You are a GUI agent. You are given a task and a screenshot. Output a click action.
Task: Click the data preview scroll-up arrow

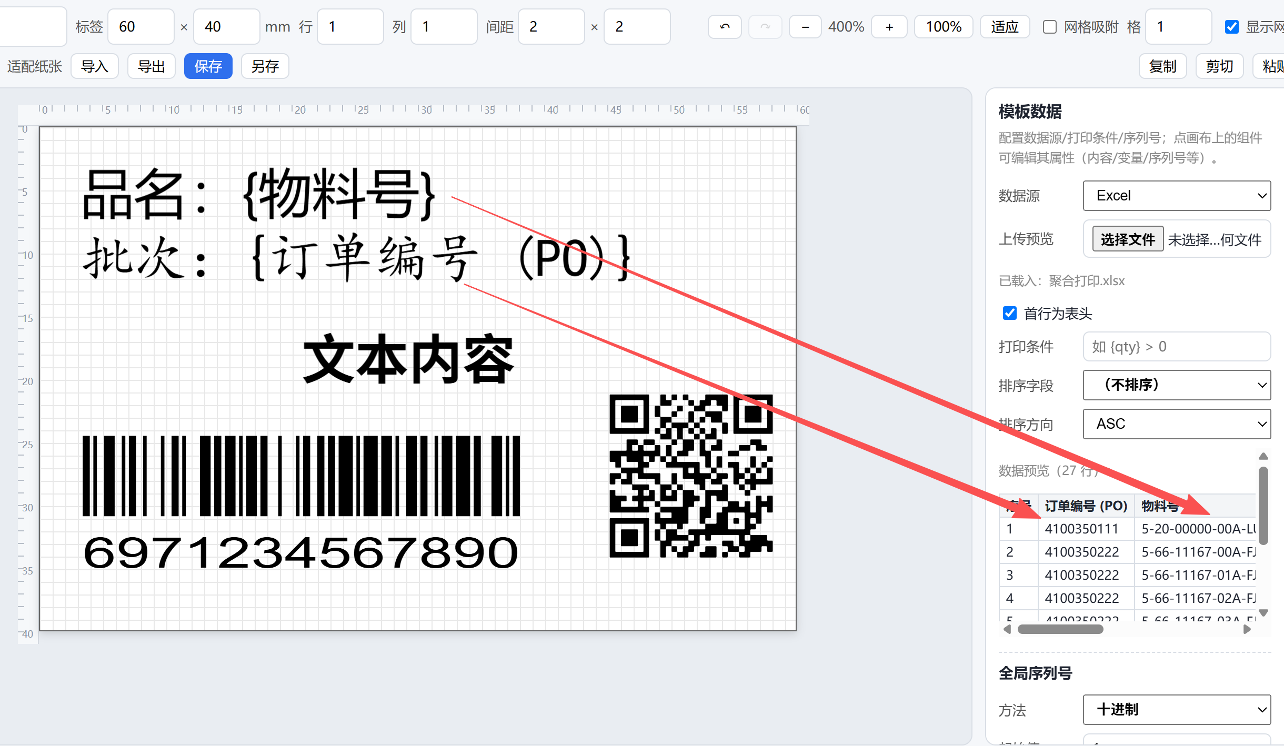[x=1263, y=456]
